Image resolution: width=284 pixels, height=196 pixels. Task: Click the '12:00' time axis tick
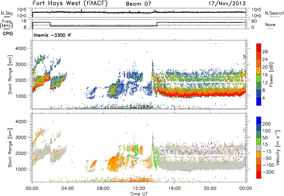[139, 189]
